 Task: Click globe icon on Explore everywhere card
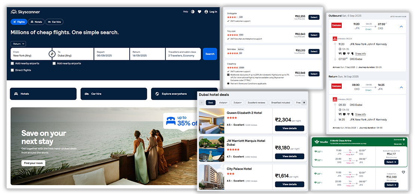157,94
